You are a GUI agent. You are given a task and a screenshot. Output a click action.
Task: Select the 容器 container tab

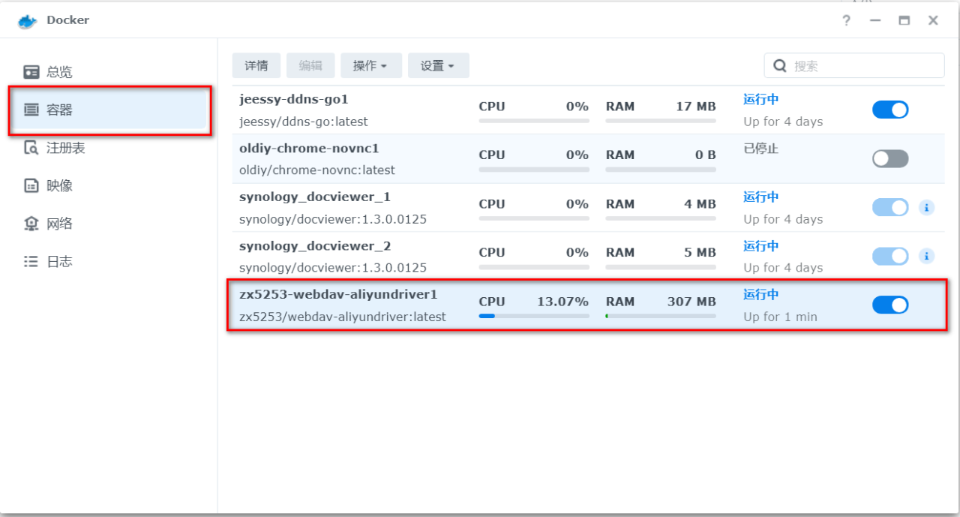[109, 110]
